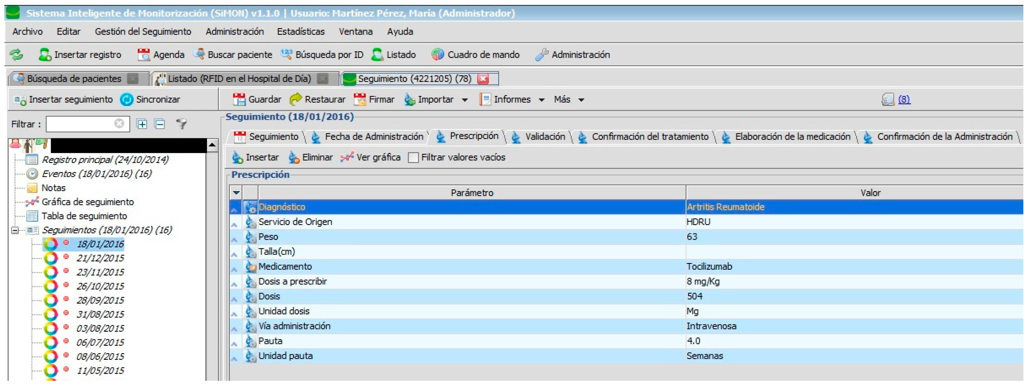Click the funnel filter icon
The height and width of the screenshot is (386, 1028).
point(182,124)
